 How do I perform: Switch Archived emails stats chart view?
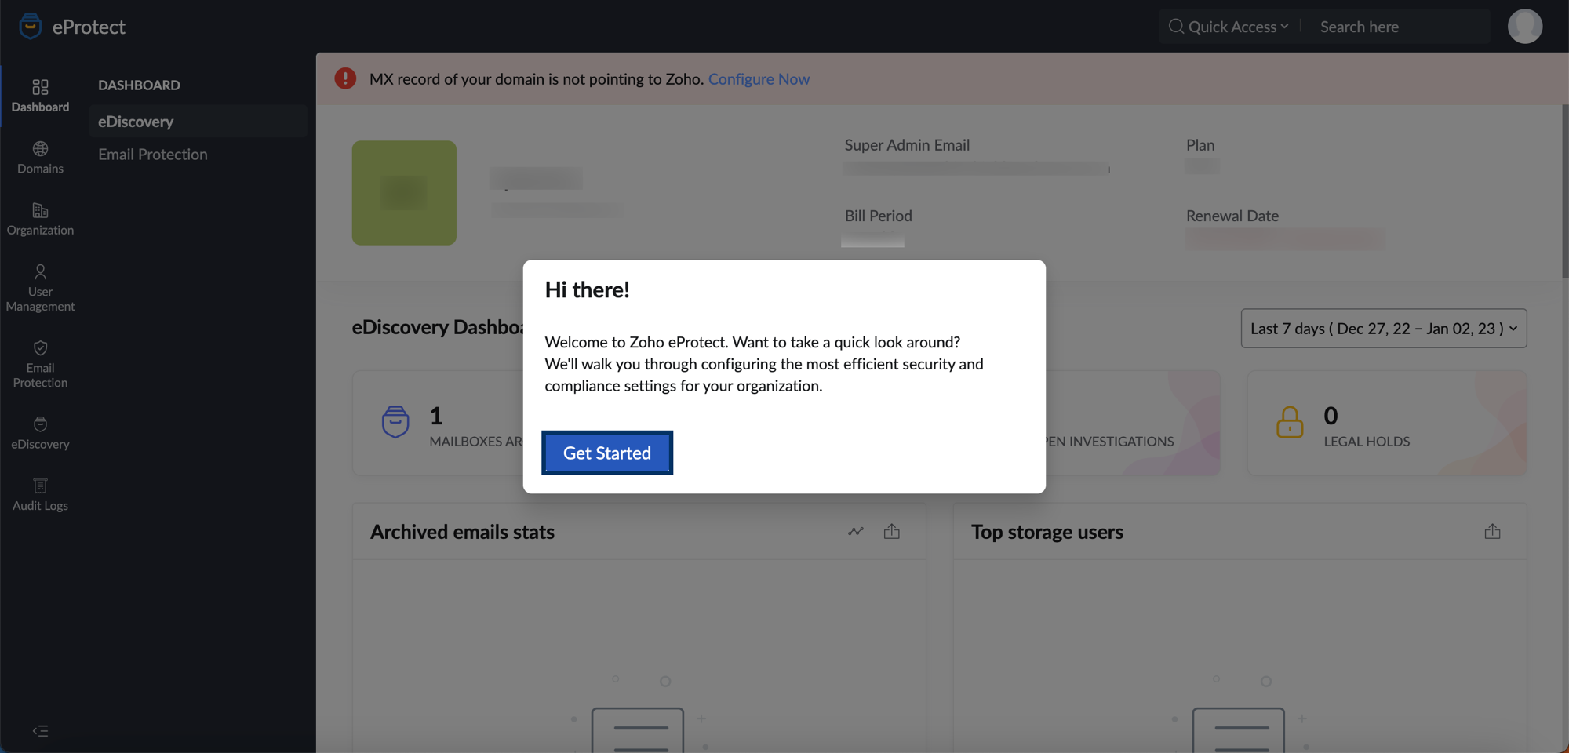pos(855,532)
